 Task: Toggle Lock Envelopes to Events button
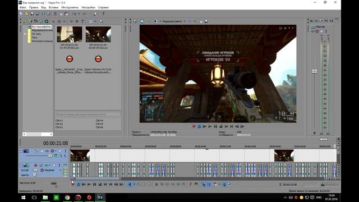(x=224, y=185)
